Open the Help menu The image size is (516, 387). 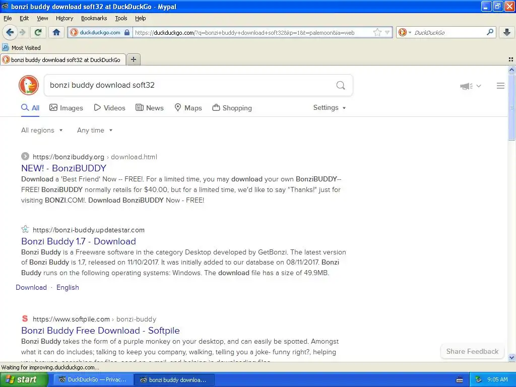(141, 18)
